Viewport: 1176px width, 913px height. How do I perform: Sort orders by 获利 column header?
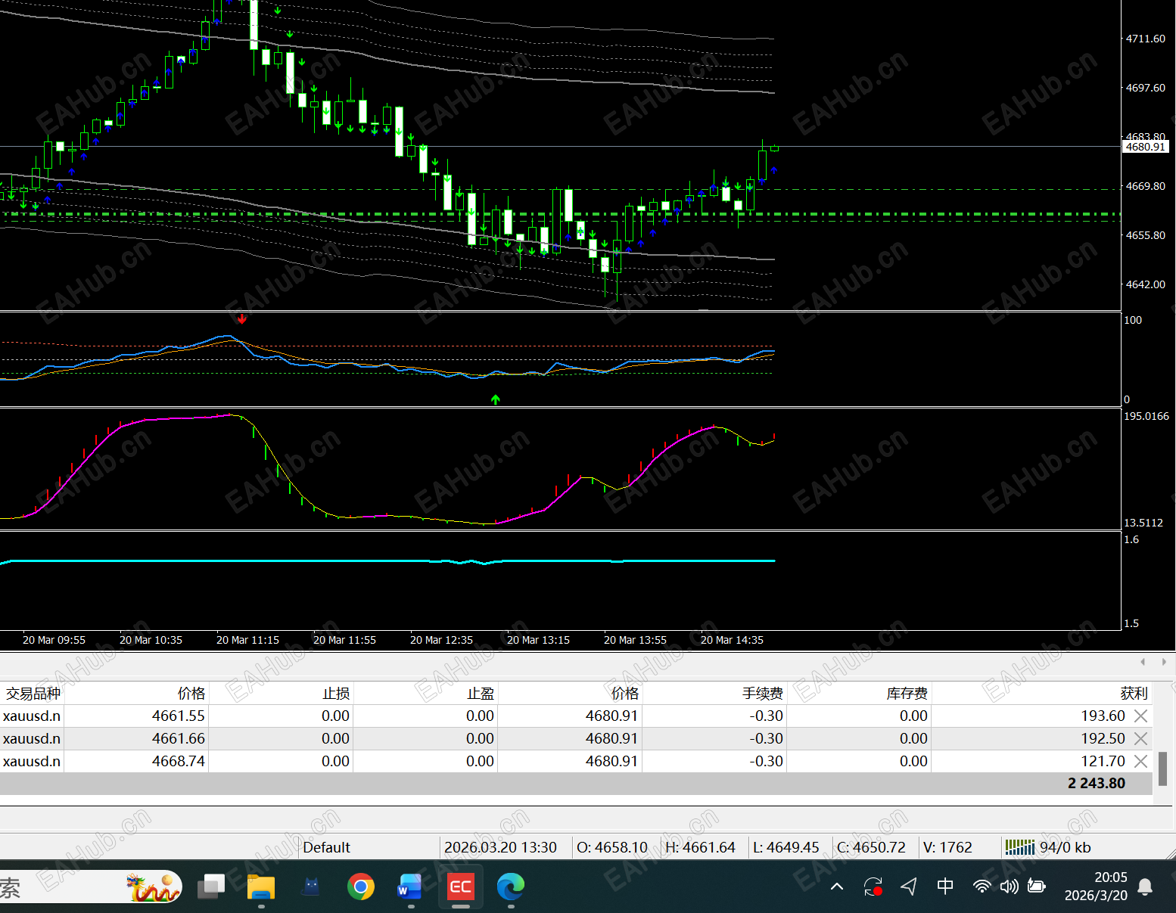coord(1134,693)
